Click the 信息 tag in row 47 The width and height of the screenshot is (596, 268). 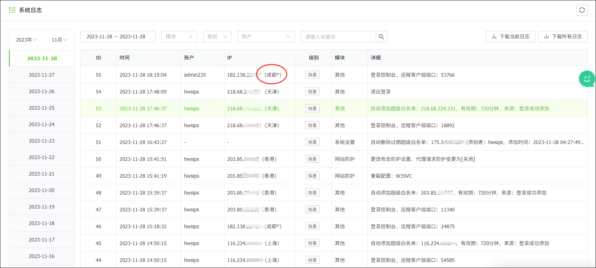[x=313, y=210]
